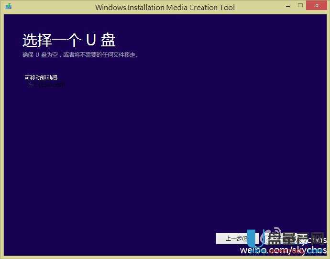Close the Windows Installation Media Creation Tool
The width and height of the screenshot is (330, 259).
317,5
